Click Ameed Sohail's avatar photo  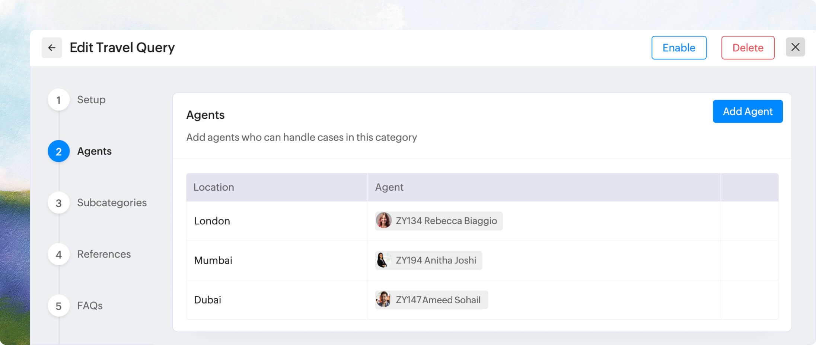point(383,300)
